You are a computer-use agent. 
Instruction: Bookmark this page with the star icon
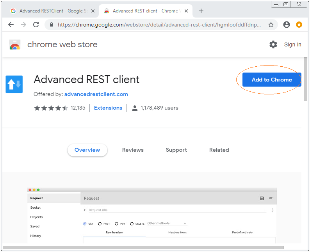pos(271,25)
